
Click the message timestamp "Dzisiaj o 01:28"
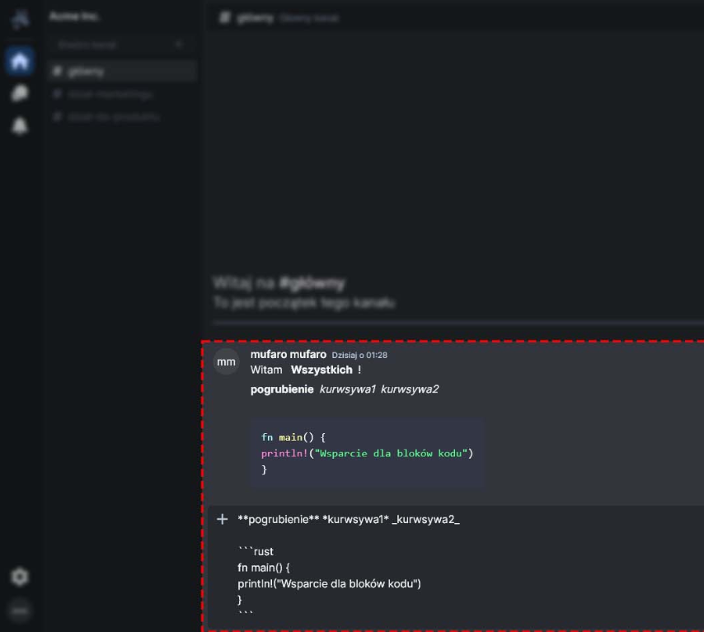tap(359, 356)
